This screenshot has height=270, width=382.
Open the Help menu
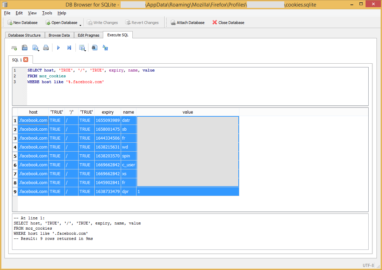click(x=62, y=13)
